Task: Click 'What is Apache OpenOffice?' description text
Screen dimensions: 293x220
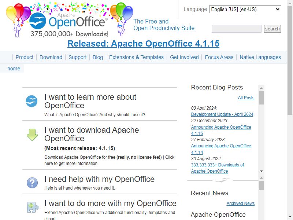Action: click(95, 115)
